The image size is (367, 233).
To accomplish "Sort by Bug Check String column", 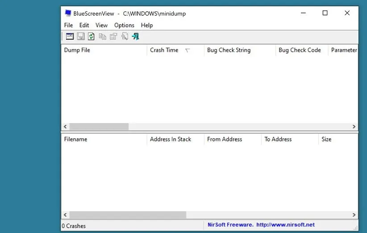I will coord(229,50).
